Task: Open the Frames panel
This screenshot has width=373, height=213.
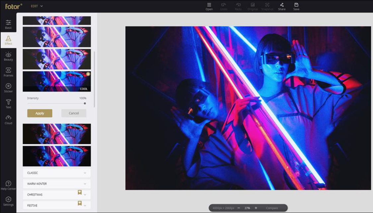Action: coord(8,72)
